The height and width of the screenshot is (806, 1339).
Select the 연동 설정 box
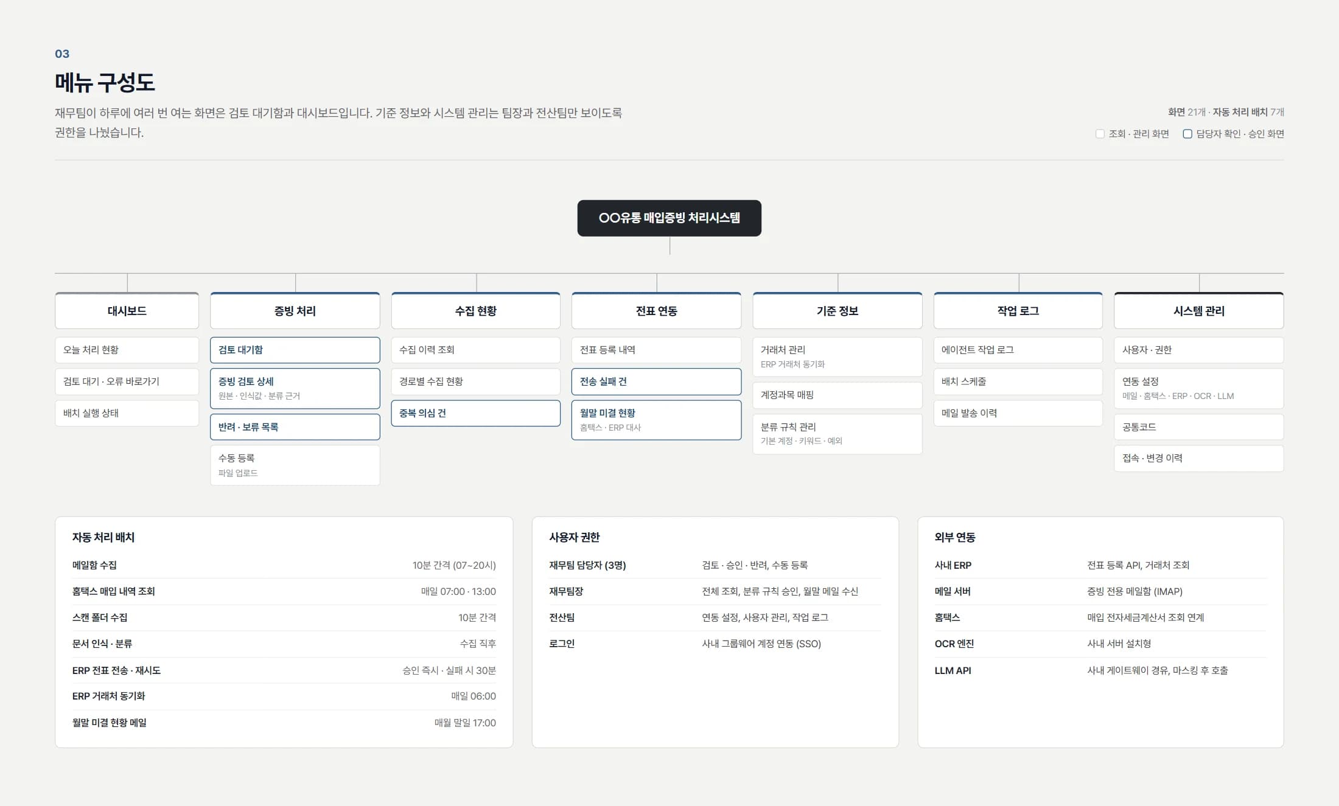click(x=1199, y=388)
